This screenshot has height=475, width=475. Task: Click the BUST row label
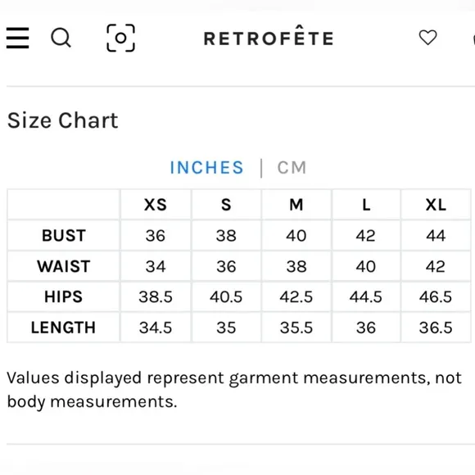(x=64, y=236)
